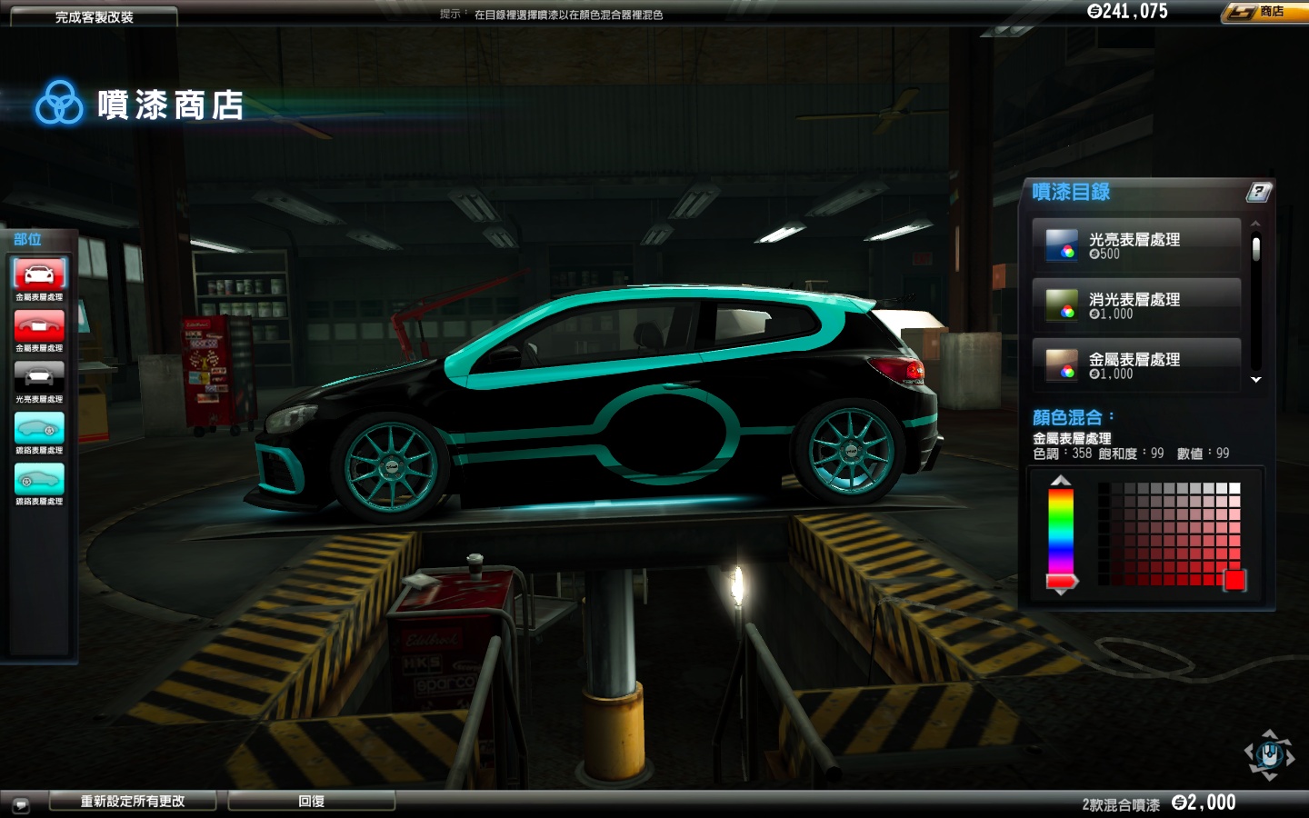The height and width of the screenshot is (818, 1309).
Task: Pick the black swatch in grid's top-left corner
Action: (1104, 488)
